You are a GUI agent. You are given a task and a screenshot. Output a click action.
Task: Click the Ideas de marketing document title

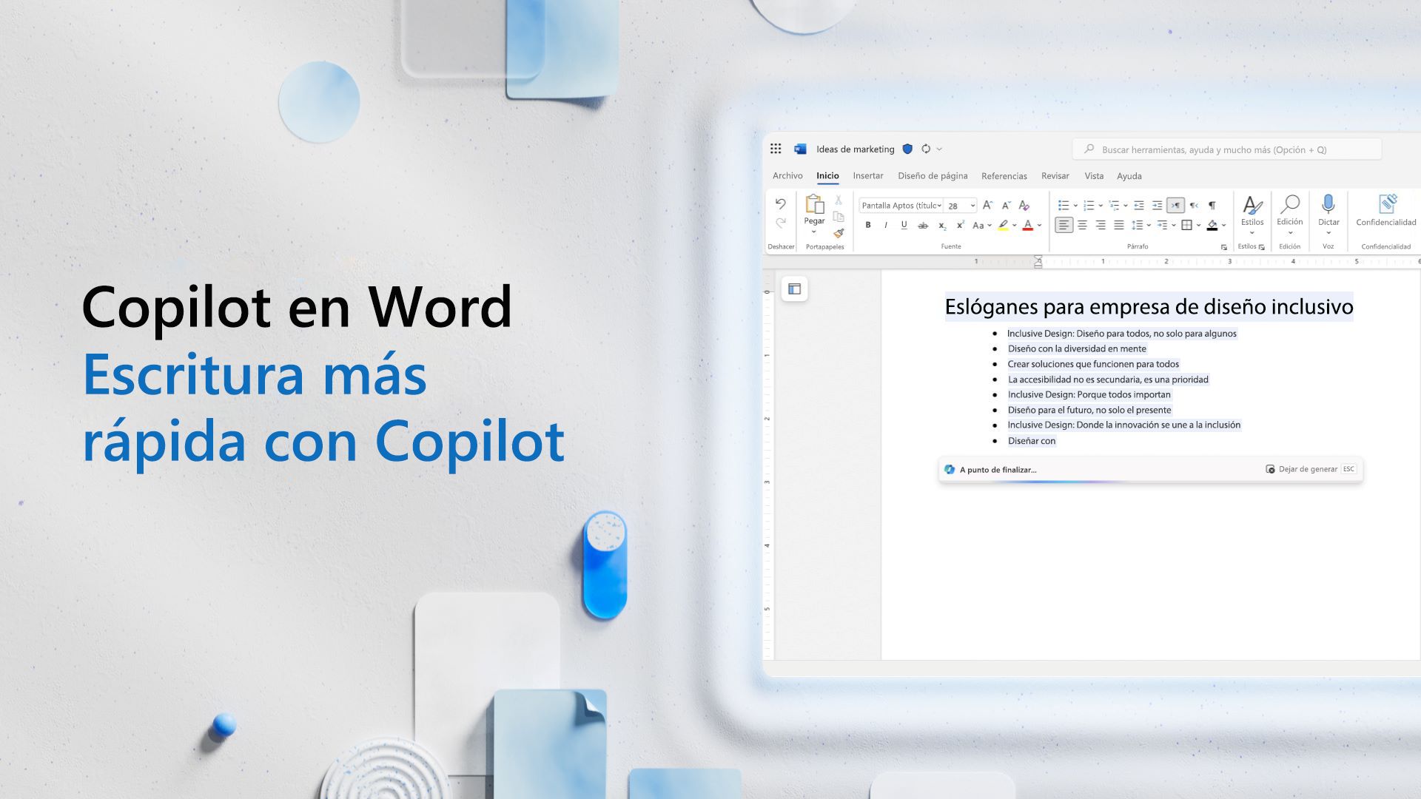click(856, 149)
